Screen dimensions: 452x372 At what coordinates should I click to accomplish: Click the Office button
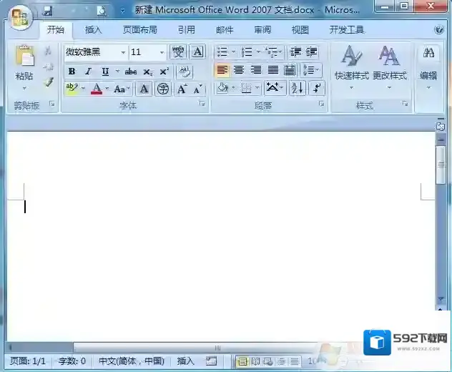point(19,15)
